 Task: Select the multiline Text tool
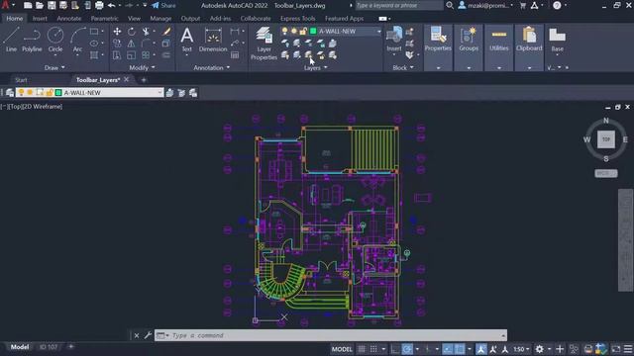coord(187,40)
